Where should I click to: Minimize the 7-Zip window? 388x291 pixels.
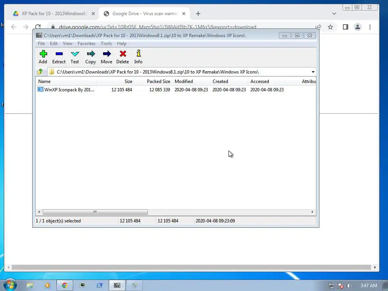[285, 36]
